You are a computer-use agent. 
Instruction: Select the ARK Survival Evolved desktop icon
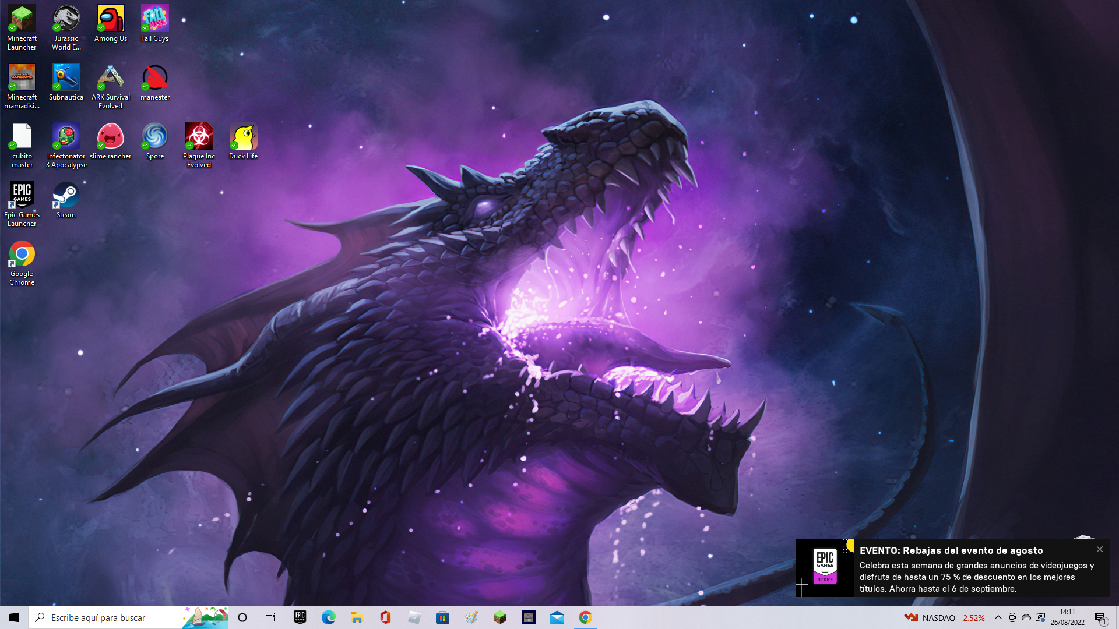[x=111, y=86]
